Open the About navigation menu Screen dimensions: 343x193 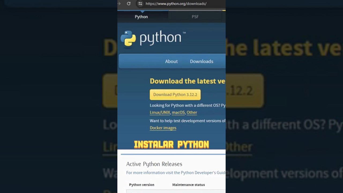[171, 61]
